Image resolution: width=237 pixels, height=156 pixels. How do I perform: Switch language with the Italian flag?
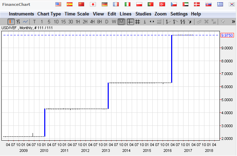128,4
